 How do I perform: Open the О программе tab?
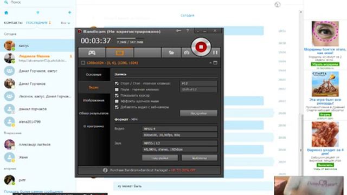point(94,126)
